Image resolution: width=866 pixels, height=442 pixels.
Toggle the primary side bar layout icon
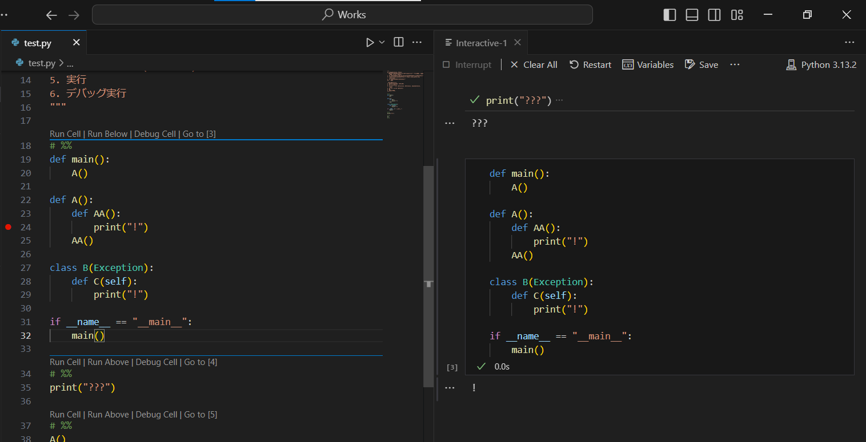click(x=669, y=15)
